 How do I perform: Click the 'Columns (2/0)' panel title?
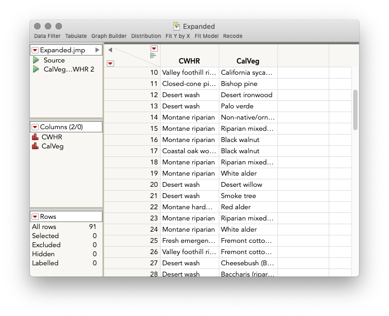pyautogui.click(x=61, y=127)
